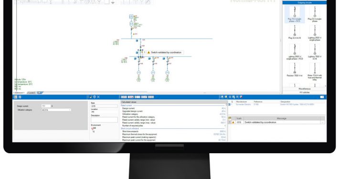The width and height of the screenshot is (339, 179).
Task: Pick Motor 15 kW with fuse and thermal relay
Action: [x=315, y=72]
